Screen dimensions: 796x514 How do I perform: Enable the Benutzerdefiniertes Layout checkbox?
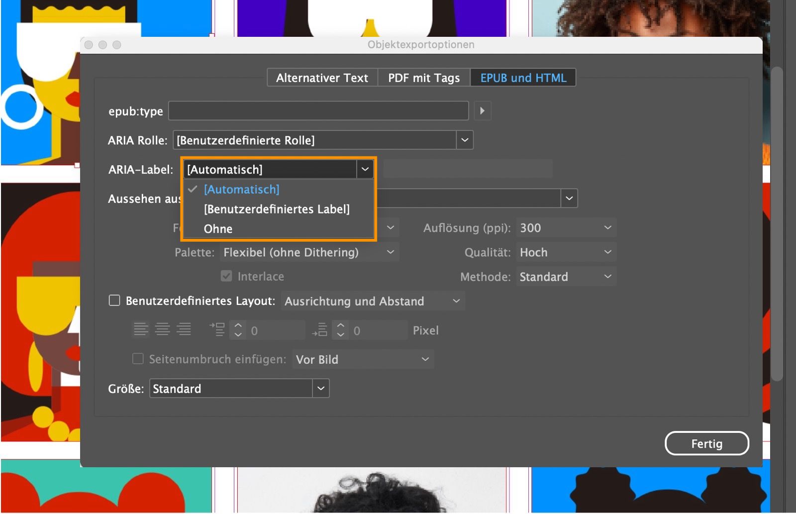point(114,300)
